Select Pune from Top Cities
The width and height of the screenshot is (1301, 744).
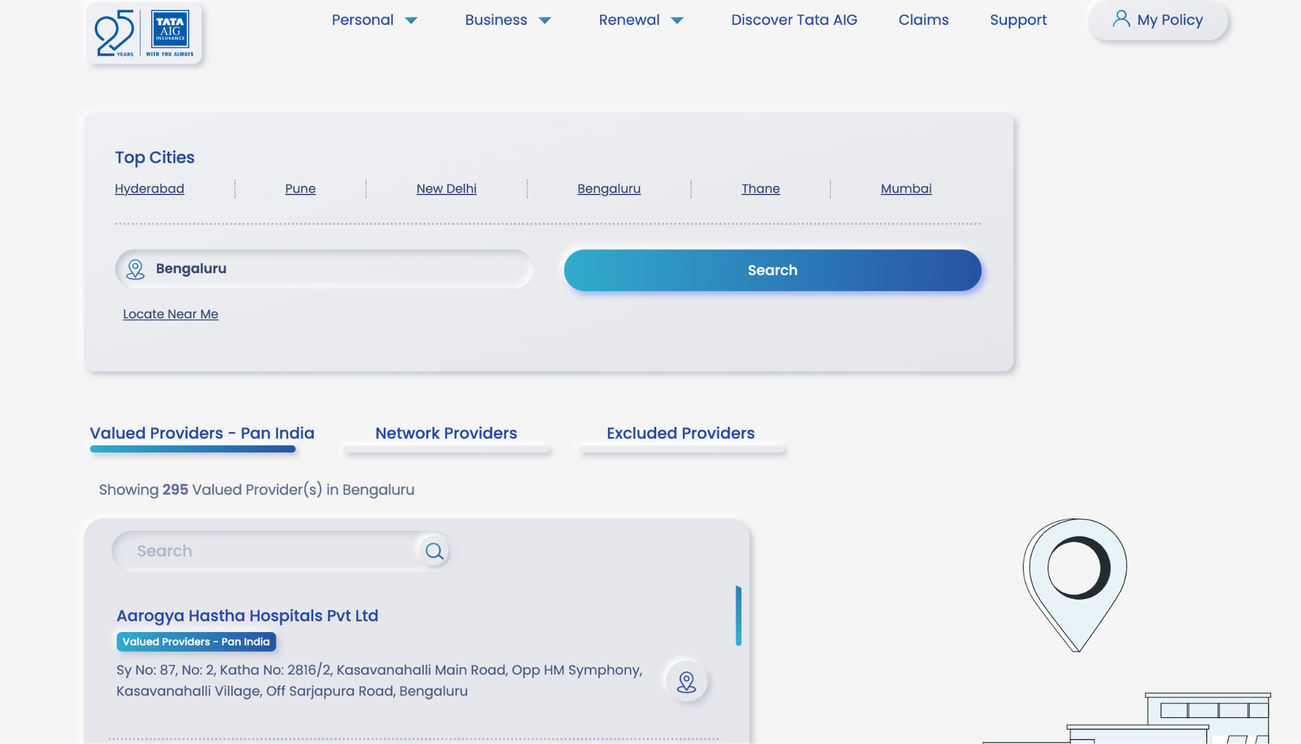(x=301, y=189)
